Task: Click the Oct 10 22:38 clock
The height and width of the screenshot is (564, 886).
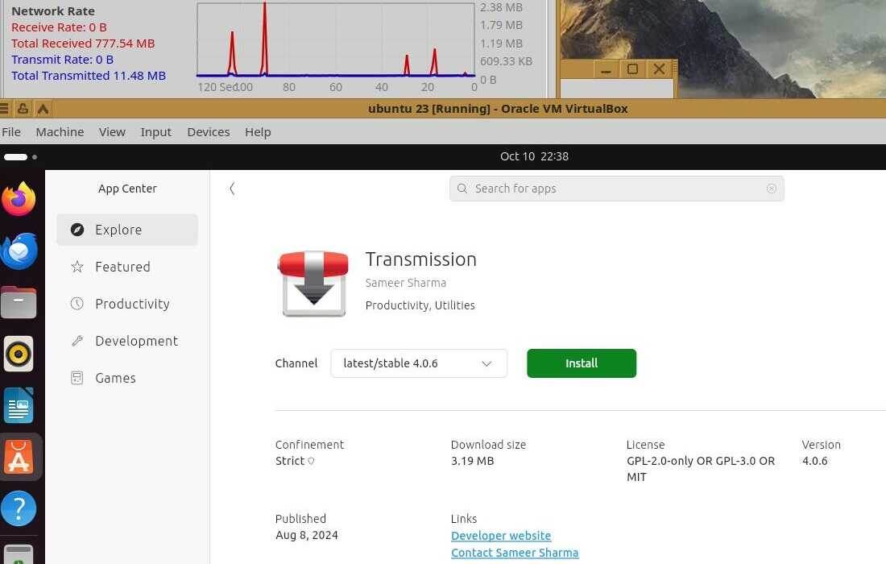Action: [534, 156]
